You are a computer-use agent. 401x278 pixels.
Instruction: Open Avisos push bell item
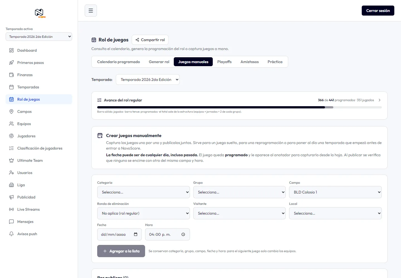pos(39,234)
